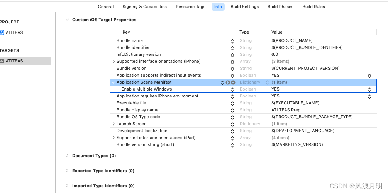The image size is (388, 193).
Task: Select ATITEAS under PROJECT
Action: 14,32
